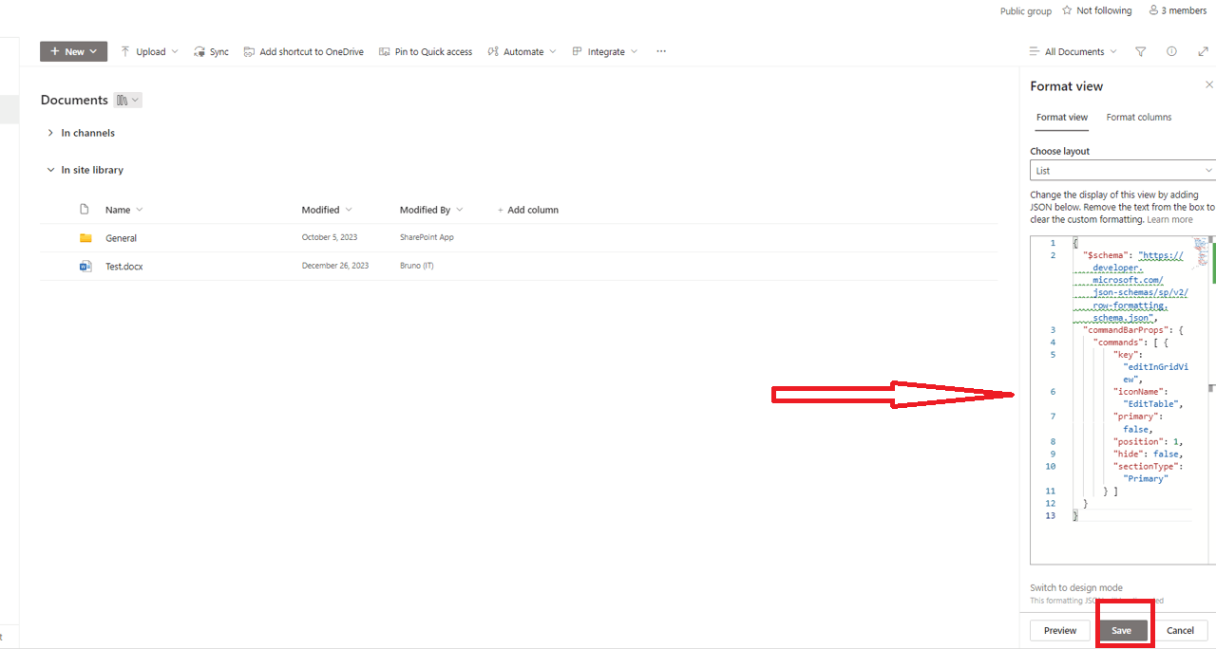
Task: Open the Test.docx document
Action: pos(124,267)
